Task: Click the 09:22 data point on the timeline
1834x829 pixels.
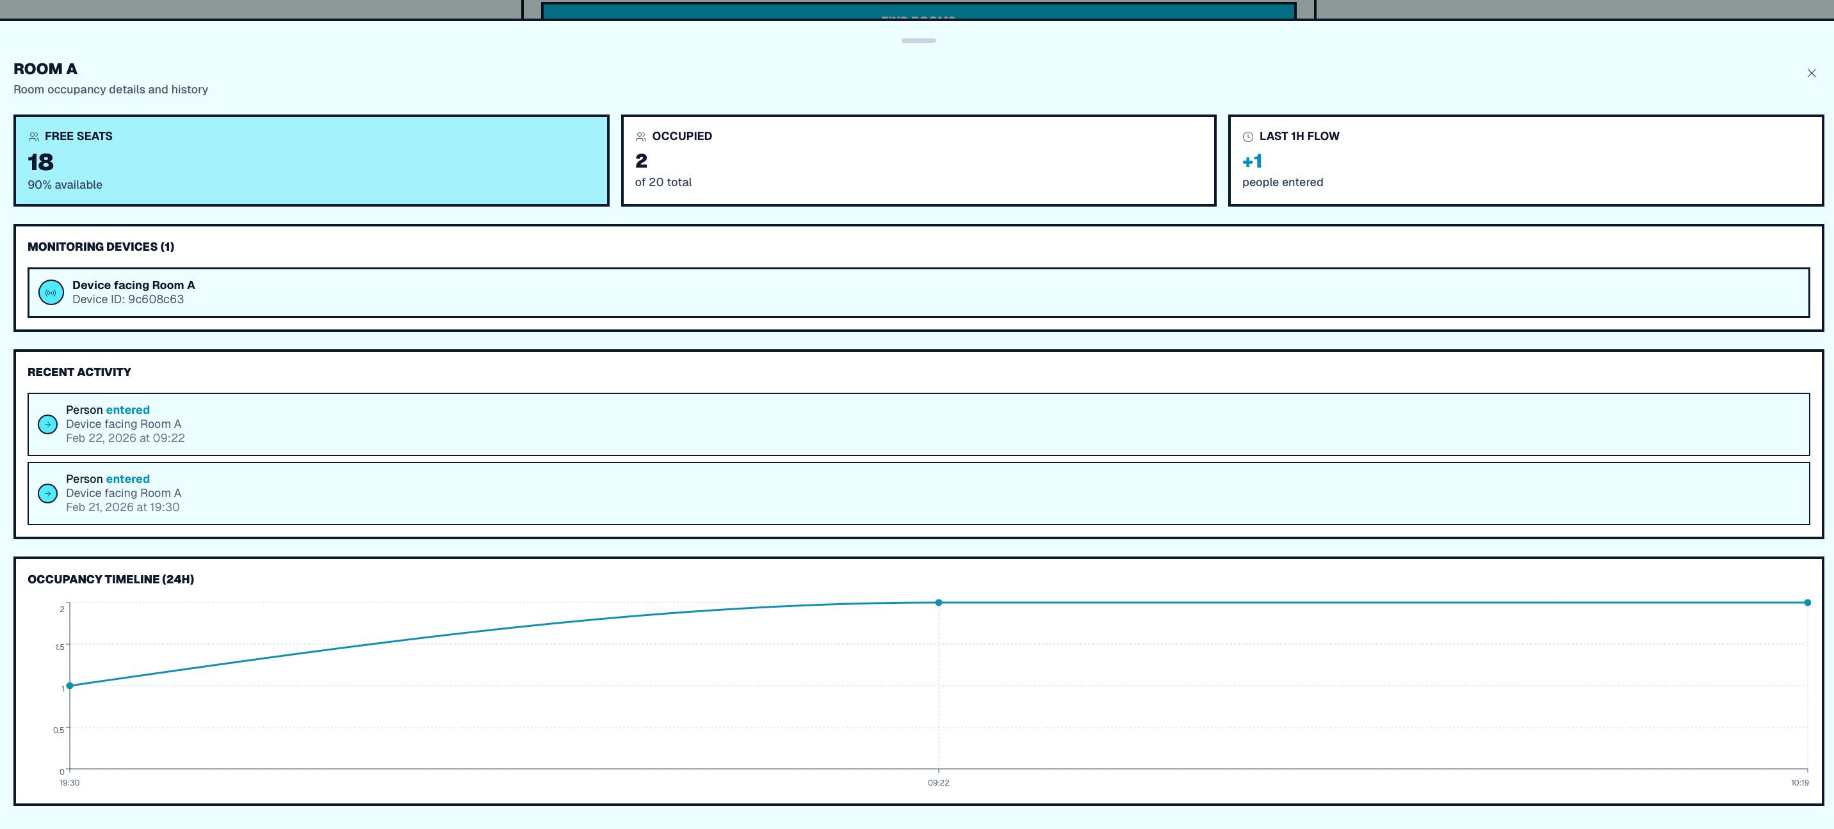Action: point(938,602)
